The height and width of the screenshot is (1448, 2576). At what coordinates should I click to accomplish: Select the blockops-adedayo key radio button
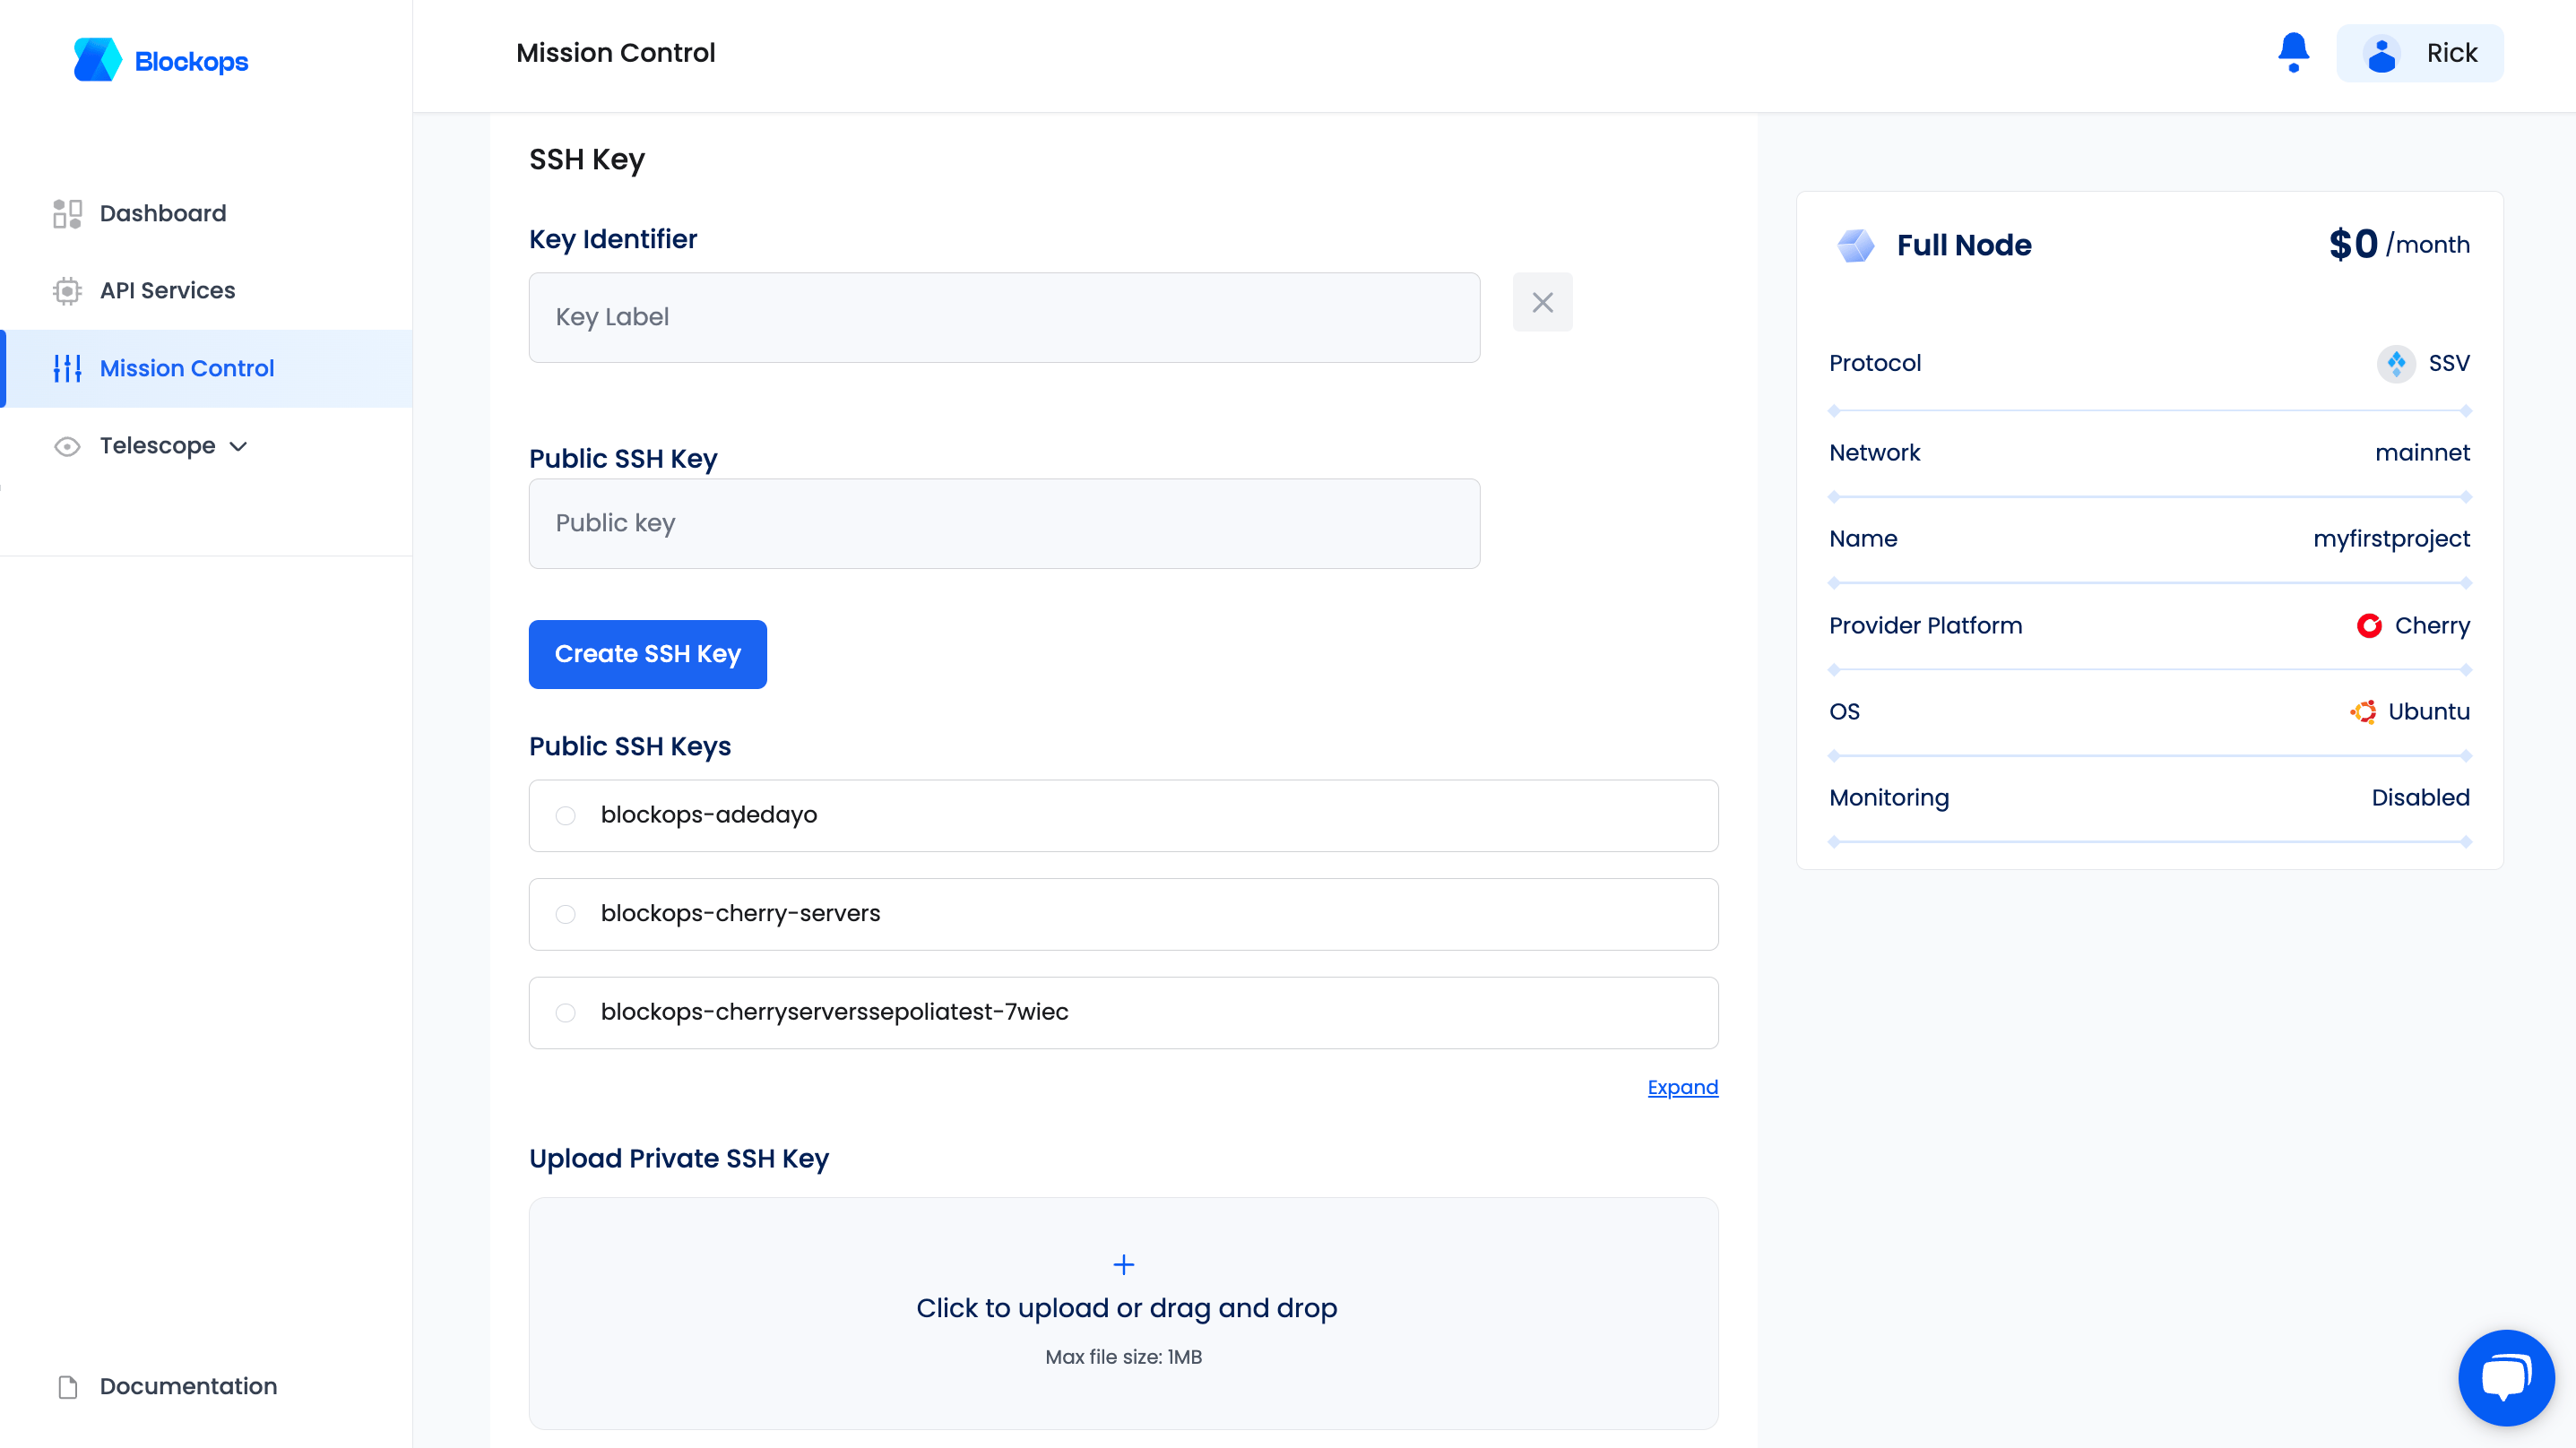pos(566,816)
